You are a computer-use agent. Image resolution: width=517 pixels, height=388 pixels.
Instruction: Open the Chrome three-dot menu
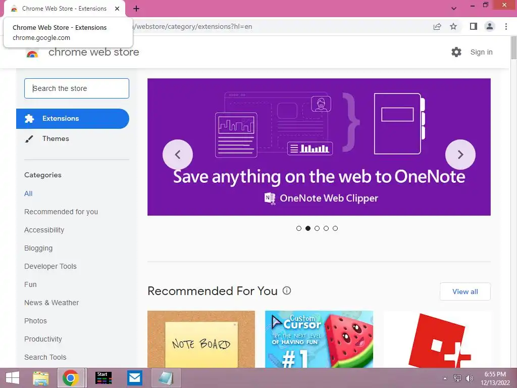[x=506, y=26]
